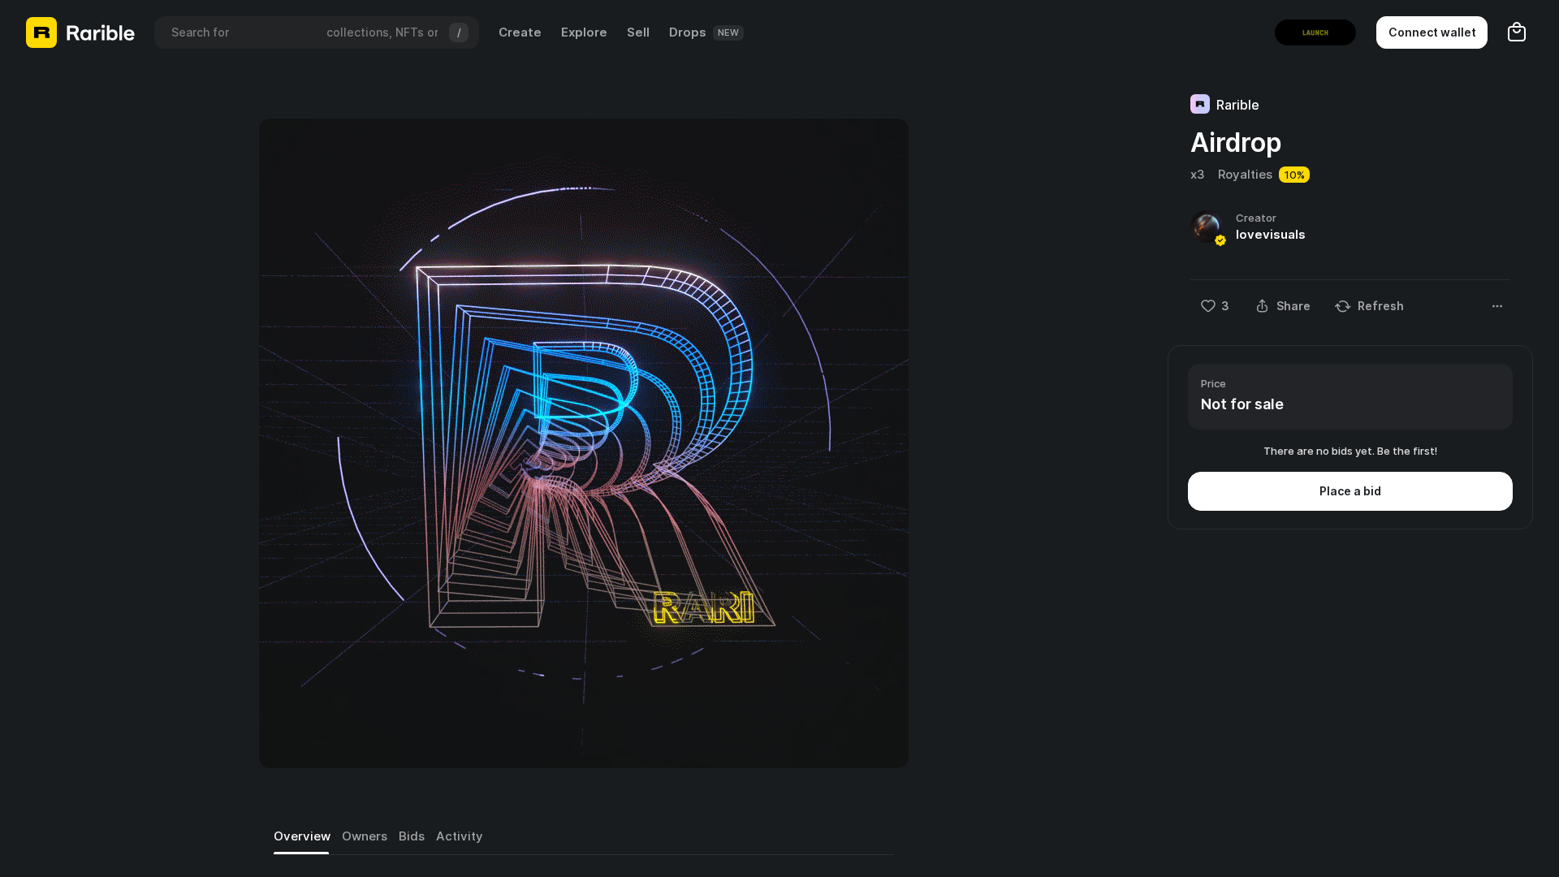Open lovevisuals creator profile link

click(1271, 235)
